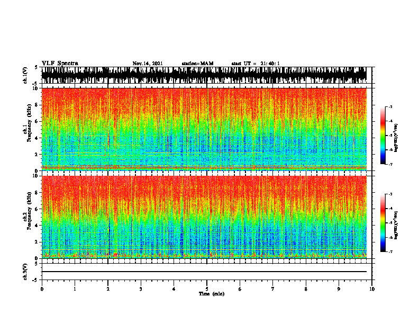Select the ch.1 "Frequency (kHz)" axis label
Screen dimensions: 419x324
coord(29,123)
